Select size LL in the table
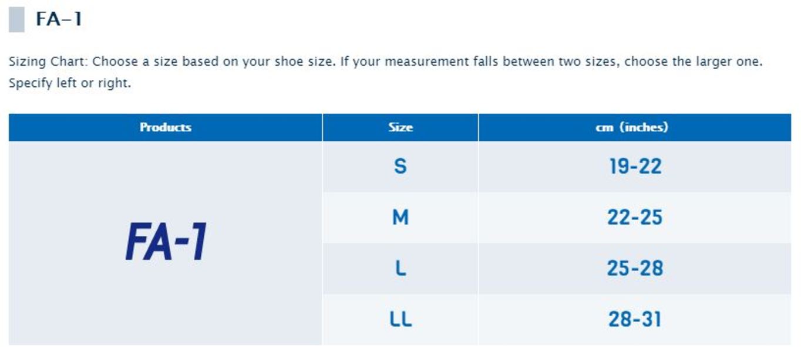Screen dimensions: 801x352 [x=400, y=320]
